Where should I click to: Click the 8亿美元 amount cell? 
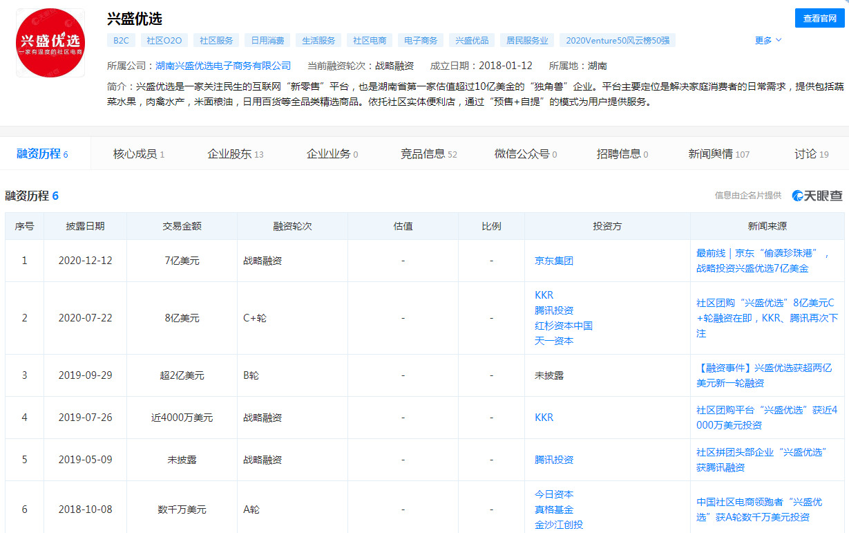click(182, 318)
